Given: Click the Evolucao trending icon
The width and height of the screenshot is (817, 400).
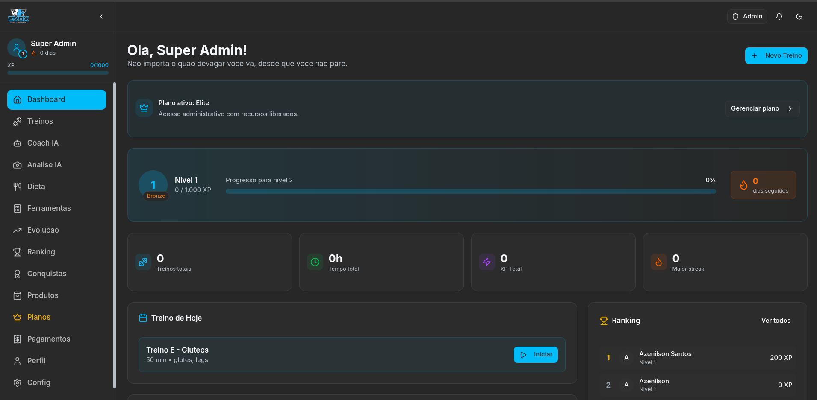Looking at the screenshot, I should [17, 230].
